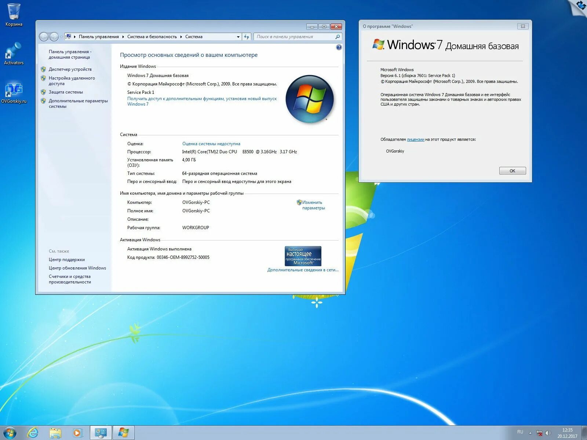Launch Internet Explorer from the taskbar
Screen dimensions: 587x440
click(x=34, y=433)
